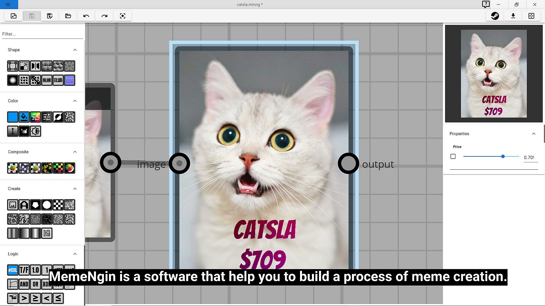Collapse the Composite section
The height and width of the screenshot is (306, 545).
(75, 152)
